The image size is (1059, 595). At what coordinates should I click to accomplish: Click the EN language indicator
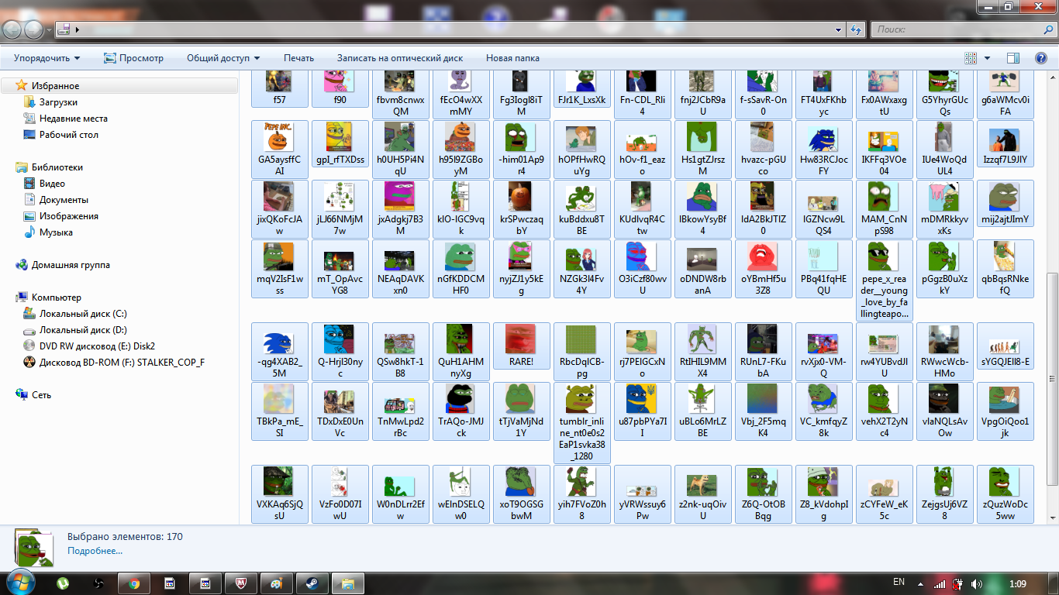click(x=899, y=582)
